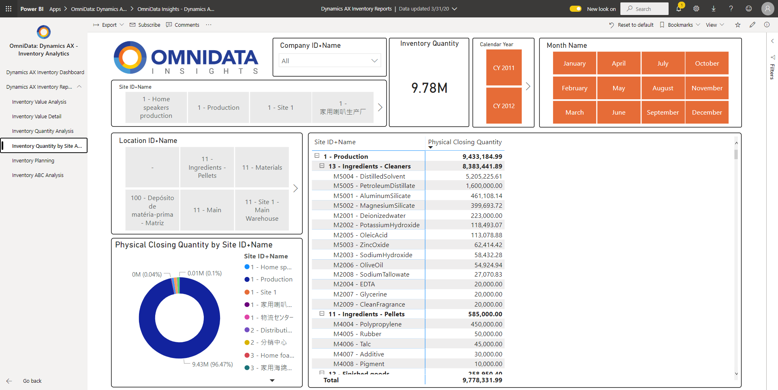Open Inventory Planning page

[x=33, y=160]
